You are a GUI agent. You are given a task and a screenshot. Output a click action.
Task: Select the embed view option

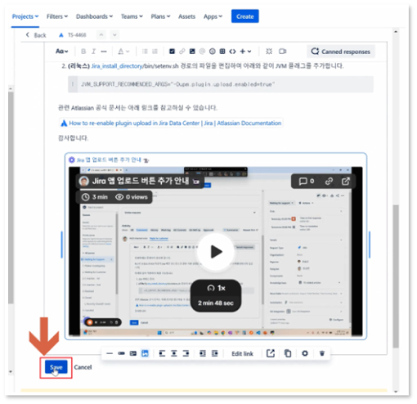coord(145,353)
